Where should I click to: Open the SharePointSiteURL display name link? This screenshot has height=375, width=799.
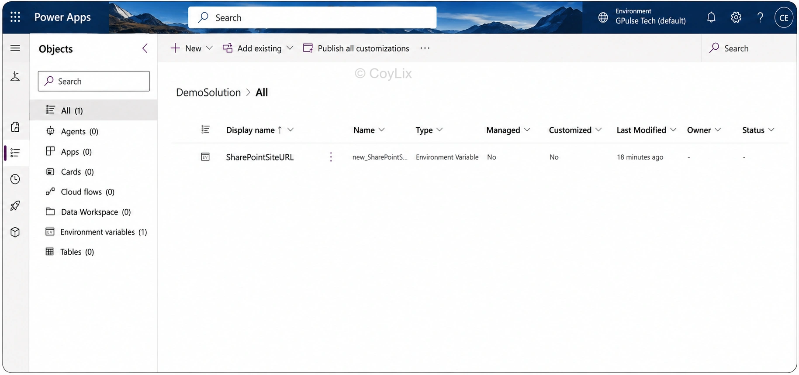tap(260, 157)
